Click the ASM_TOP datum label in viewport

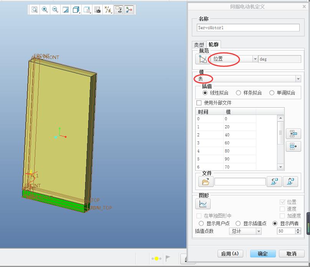[101, 208]
